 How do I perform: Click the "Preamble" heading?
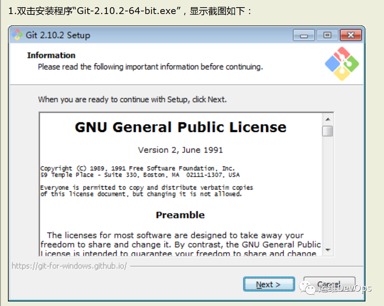180,215
